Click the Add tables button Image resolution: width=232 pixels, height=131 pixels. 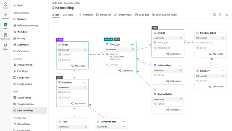point(86,15)
